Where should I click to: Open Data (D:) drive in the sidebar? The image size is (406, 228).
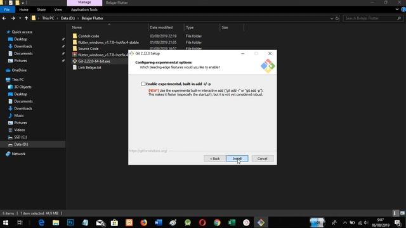21,144
